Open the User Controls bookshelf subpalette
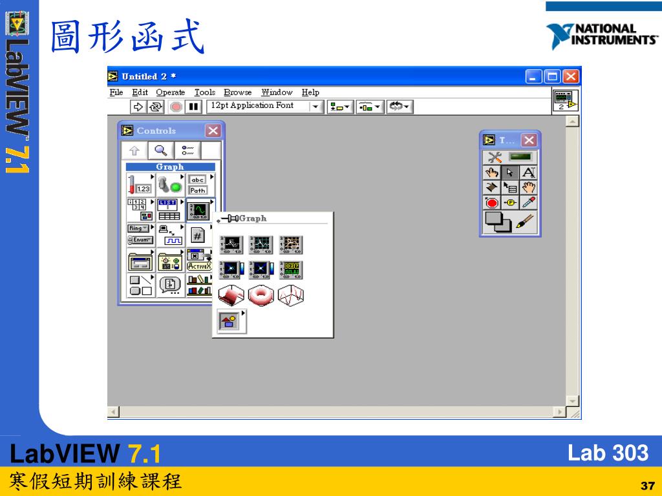The width and height of the screenshot is (662, 496). 199,285
